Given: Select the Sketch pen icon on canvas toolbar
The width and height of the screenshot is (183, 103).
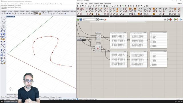Looking at the screenshot, I should (x=105, y=19).
